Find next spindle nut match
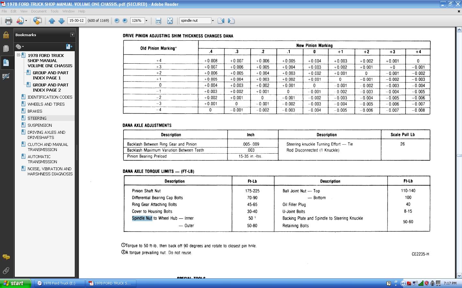The image size is (462, 288). tap(231, 21)
